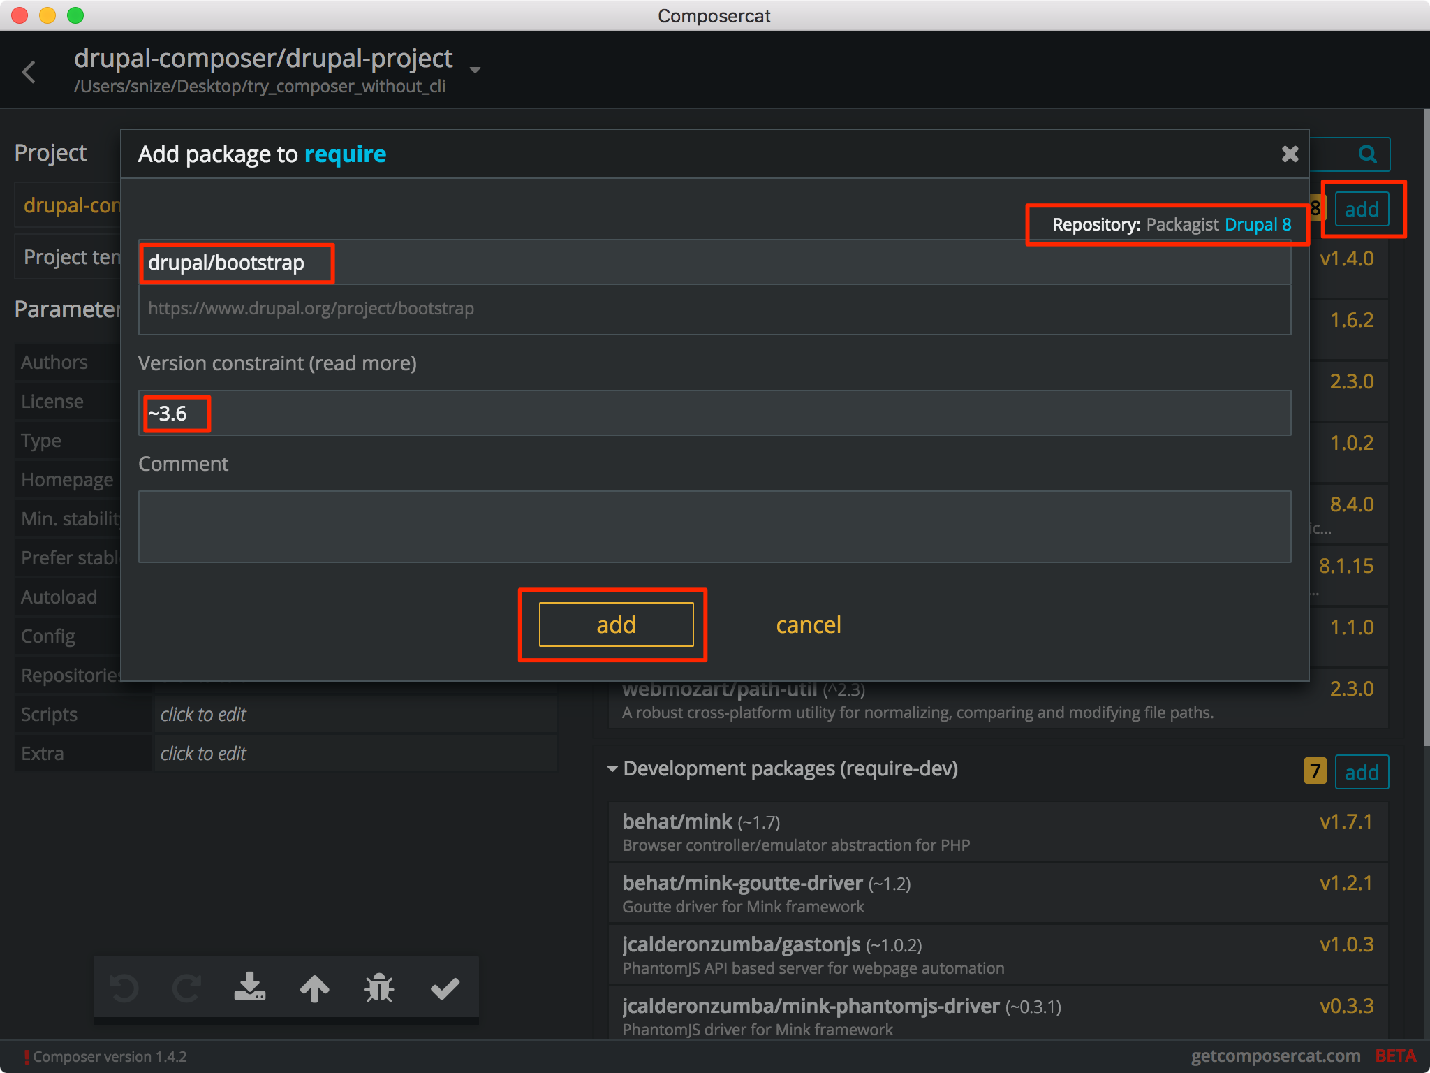Click the Config parameter label
The height and width of the screenshot is (1073, 1430).
click(x=48, y=636)
